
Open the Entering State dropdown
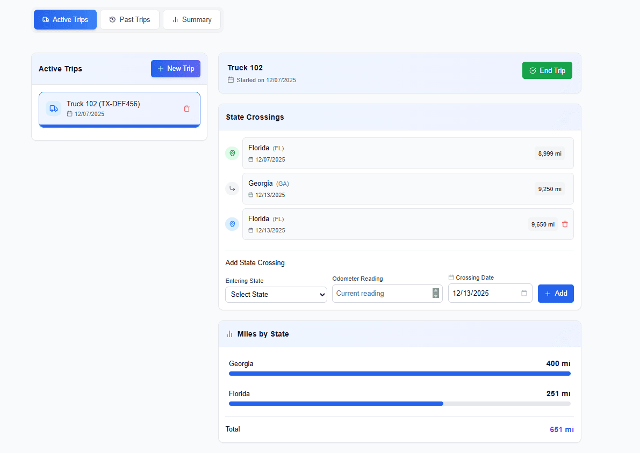276,295
